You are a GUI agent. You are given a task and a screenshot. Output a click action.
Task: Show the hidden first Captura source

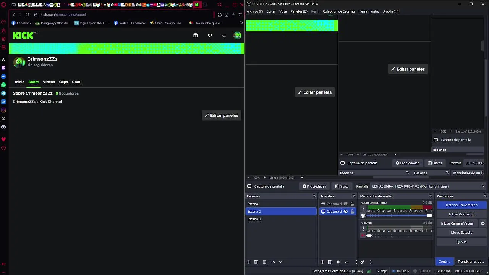tap(346, 204)
